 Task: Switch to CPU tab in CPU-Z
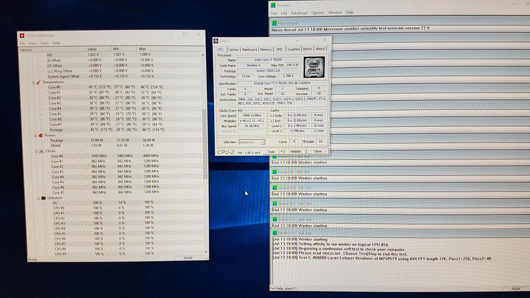pyautogui.click(x=220, y=49)
